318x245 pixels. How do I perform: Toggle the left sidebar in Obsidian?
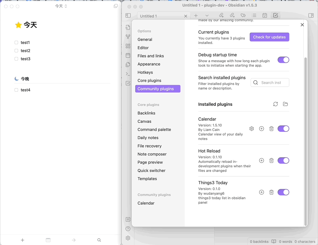tap(128, 15)
